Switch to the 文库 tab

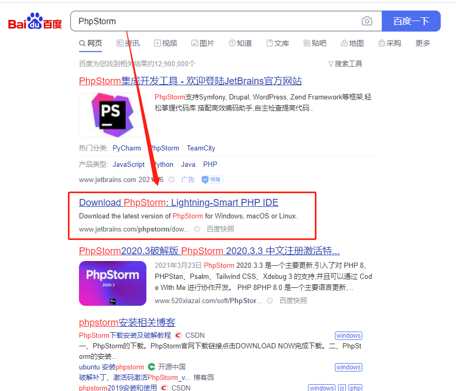[277, 43]
